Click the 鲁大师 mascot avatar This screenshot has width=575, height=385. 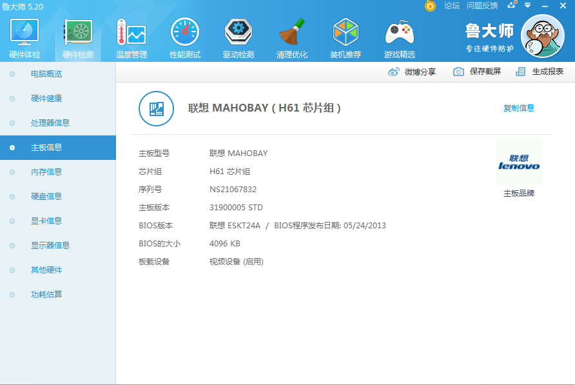(x=543, y=36)
